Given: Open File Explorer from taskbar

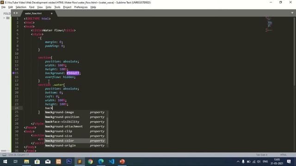Looking at the screenshot, I should click(26, 161).
